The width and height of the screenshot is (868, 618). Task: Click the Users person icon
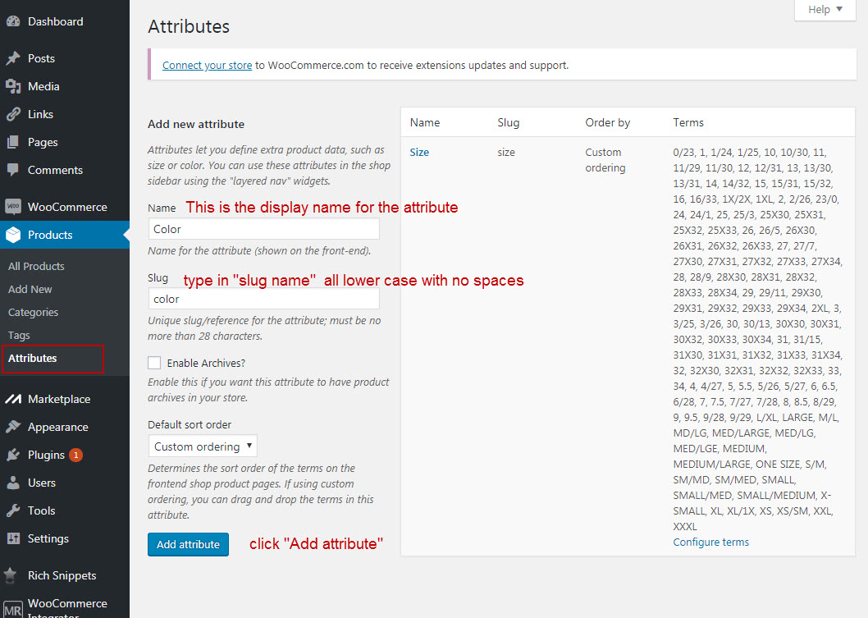pyautogui.click(x=13, y=483)
